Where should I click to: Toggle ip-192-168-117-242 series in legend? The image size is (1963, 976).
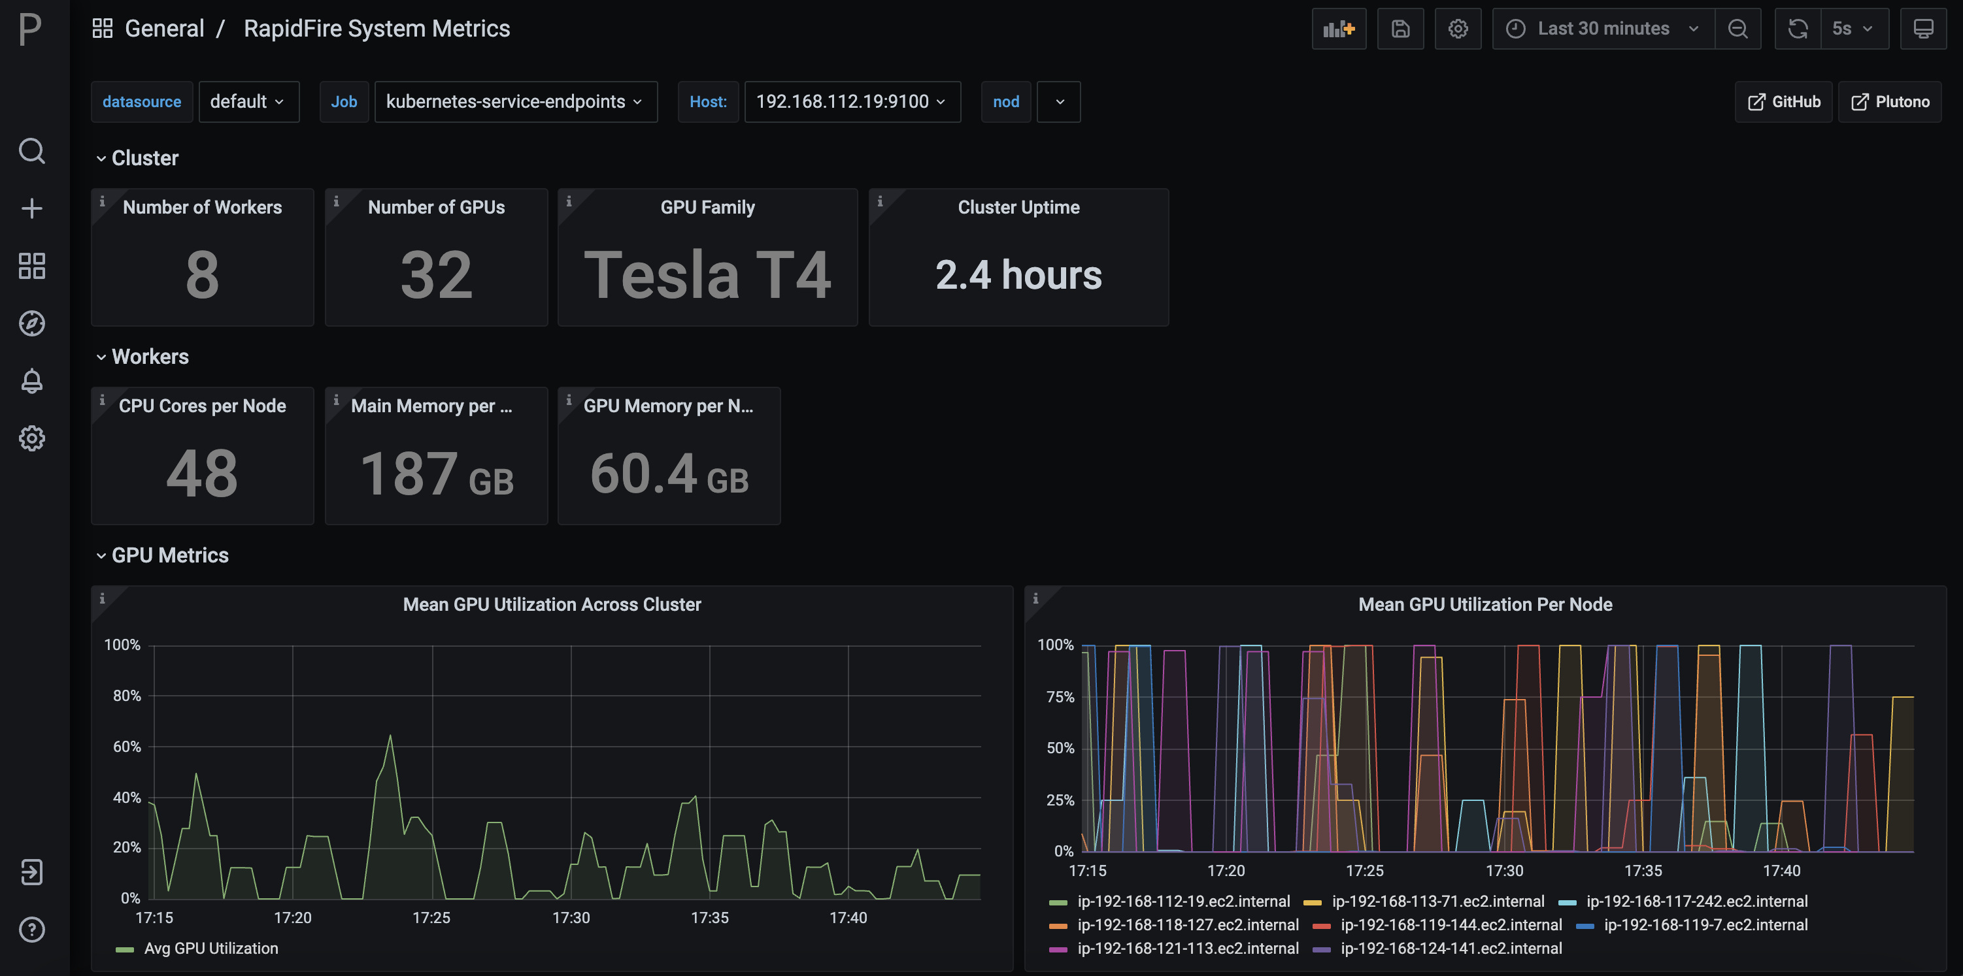coord(1697,902)
